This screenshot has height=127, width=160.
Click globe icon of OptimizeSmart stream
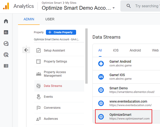pos(101,117)
